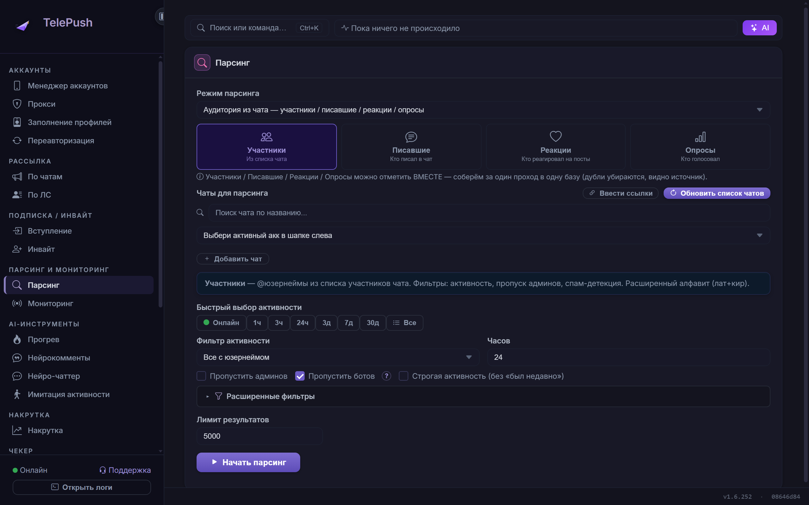Open the Фильтр активности dropdown
This screenshot has height=505, width=809.
pos(338,357)
